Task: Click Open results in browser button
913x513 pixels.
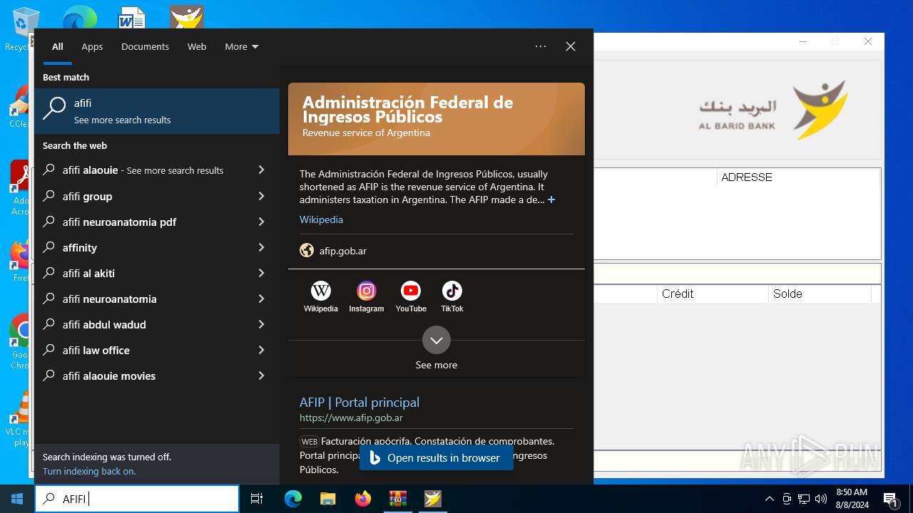Action: (x=437, y=457)
